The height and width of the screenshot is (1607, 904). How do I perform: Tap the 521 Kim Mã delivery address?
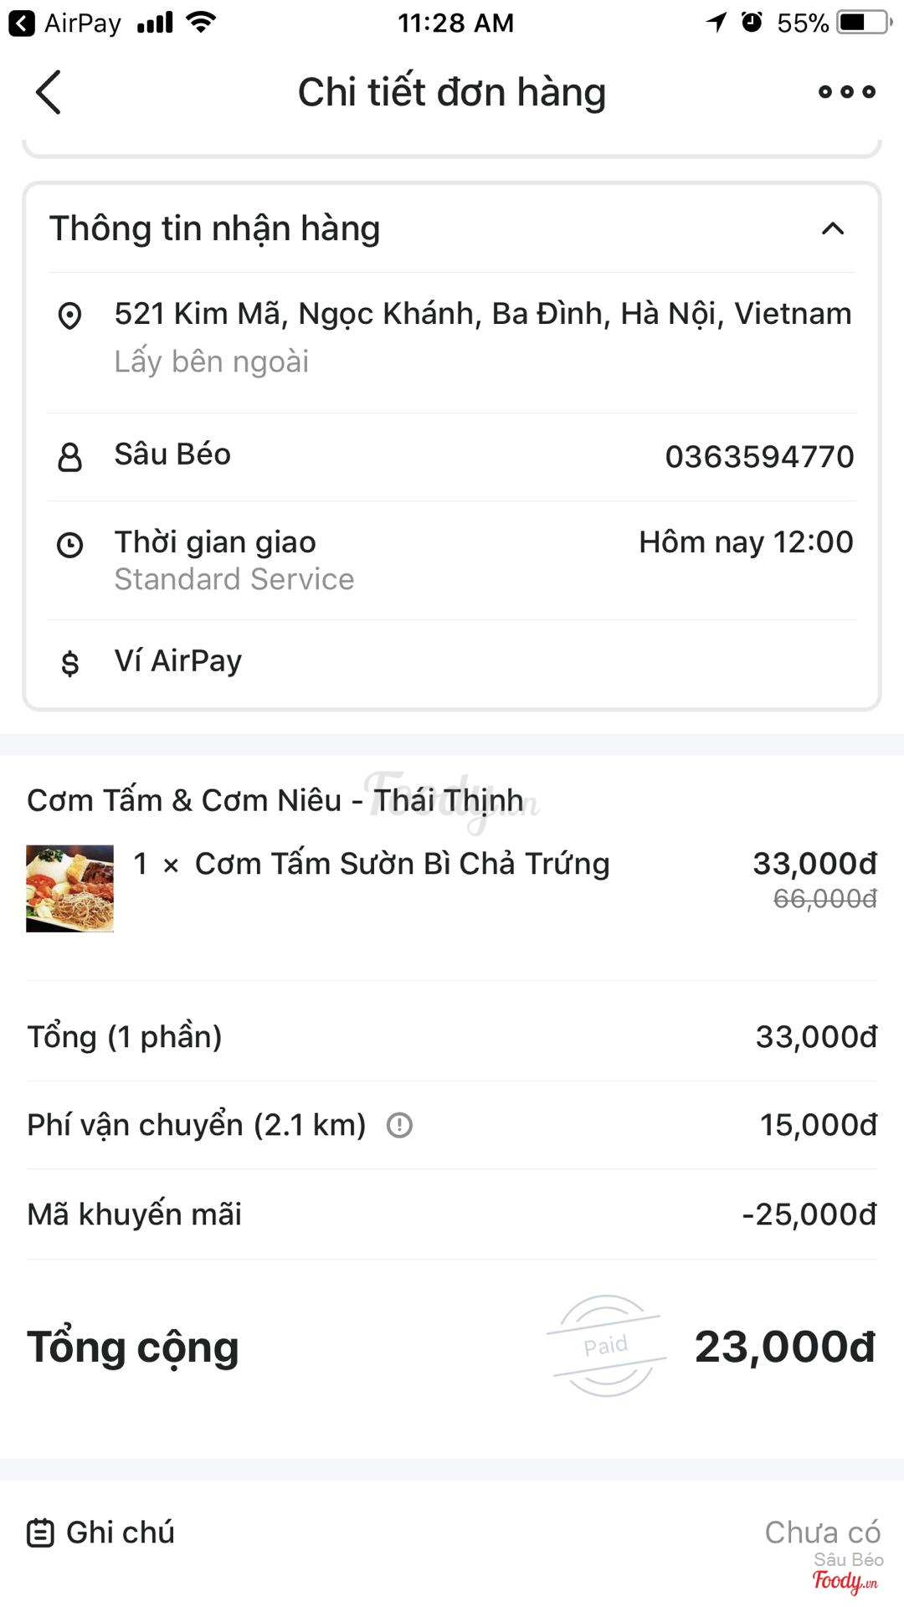pyautogui.click(x=482, y=314)
